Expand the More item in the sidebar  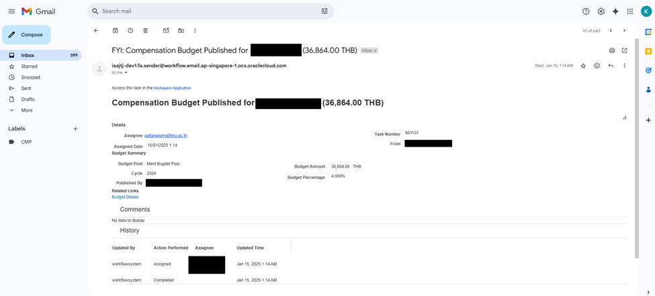(26, 110)
